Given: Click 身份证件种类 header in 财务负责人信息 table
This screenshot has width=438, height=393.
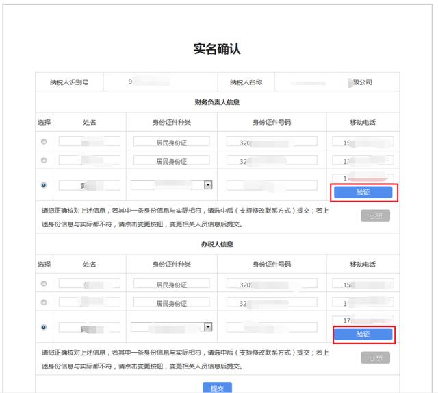Looking at the screenshot, I should 172,122.
